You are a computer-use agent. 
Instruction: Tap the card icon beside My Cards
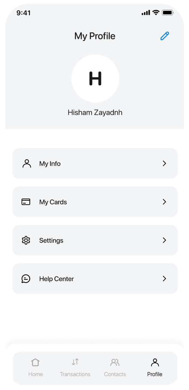pos(26,202)
